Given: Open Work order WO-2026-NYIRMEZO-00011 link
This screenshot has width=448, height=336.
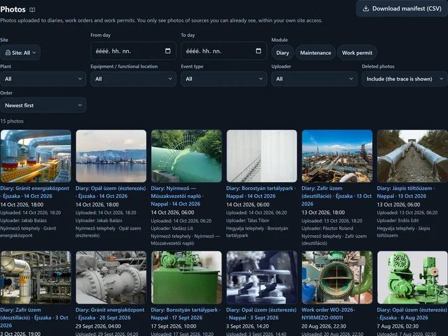Looking at the screenshot, I should click(x=328, y=314).
